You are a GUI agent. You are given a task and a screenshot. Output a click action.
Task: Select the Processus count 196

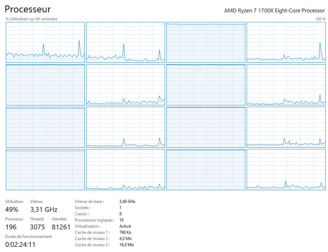(11, 227)
